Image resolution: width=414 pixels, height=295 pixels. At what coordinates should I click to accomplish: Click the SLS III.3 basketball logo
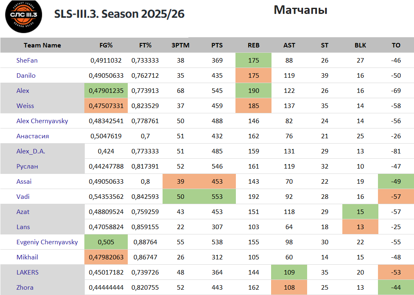click(x=24, y=16)
